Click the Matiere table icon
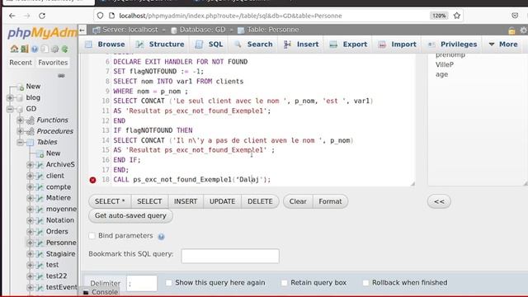The height and width of the screenshot is (297, 528). click(40, 198)
